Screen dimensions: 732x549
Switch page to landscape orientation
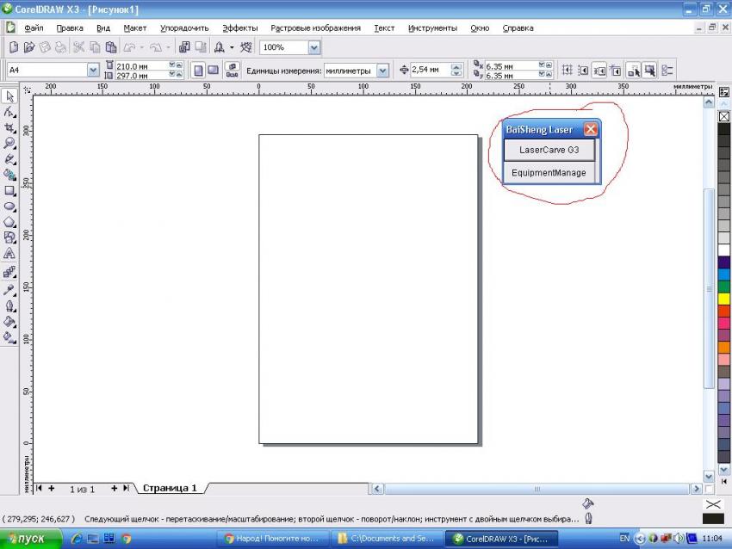[213, 70]
